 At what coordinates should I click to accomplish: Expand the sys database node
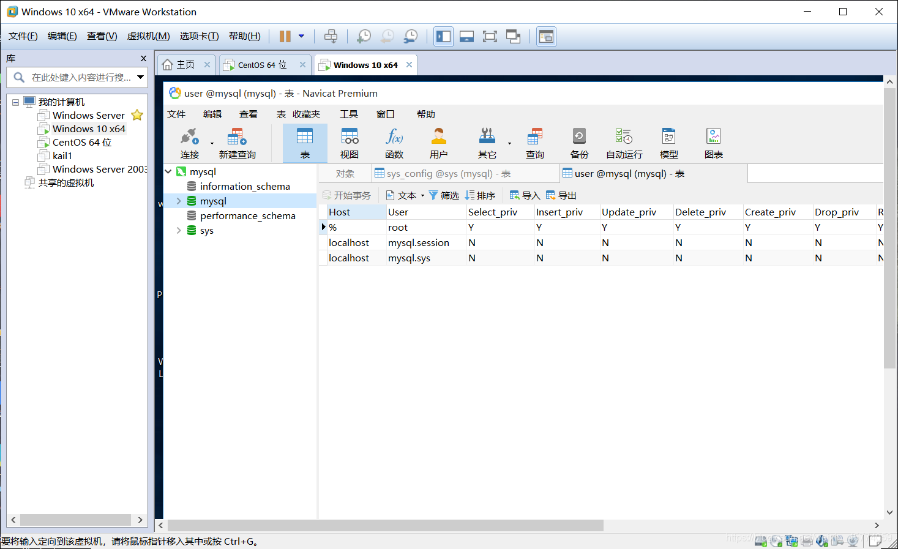point(179,230)
